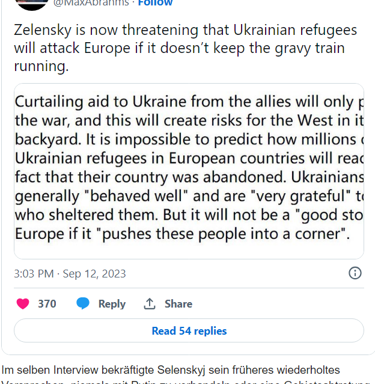The image size is (375, 384).
Task: Click the Share text label
Action: [x=178, y=304]
